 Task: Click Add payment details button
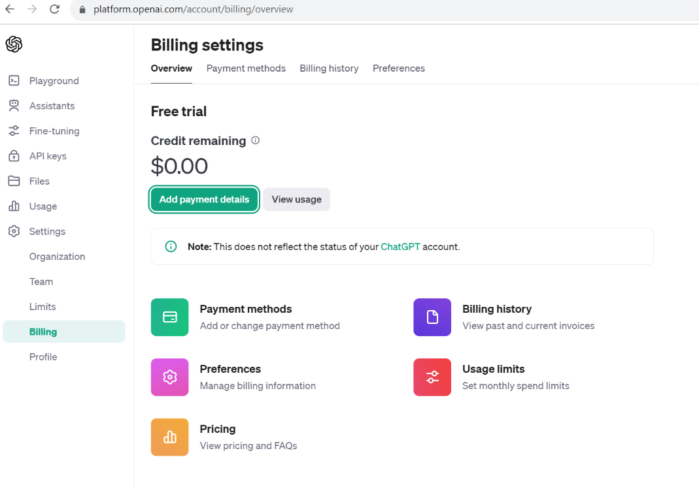pos(204,199)
